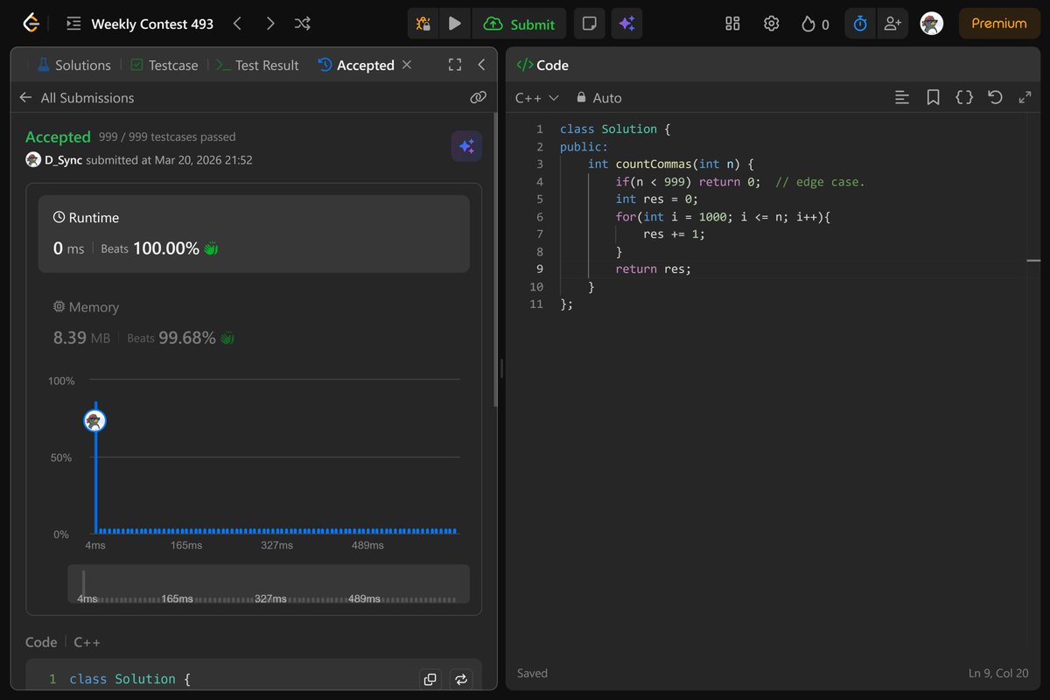Click the avatar marker on runtime chart

click(94, 421)
